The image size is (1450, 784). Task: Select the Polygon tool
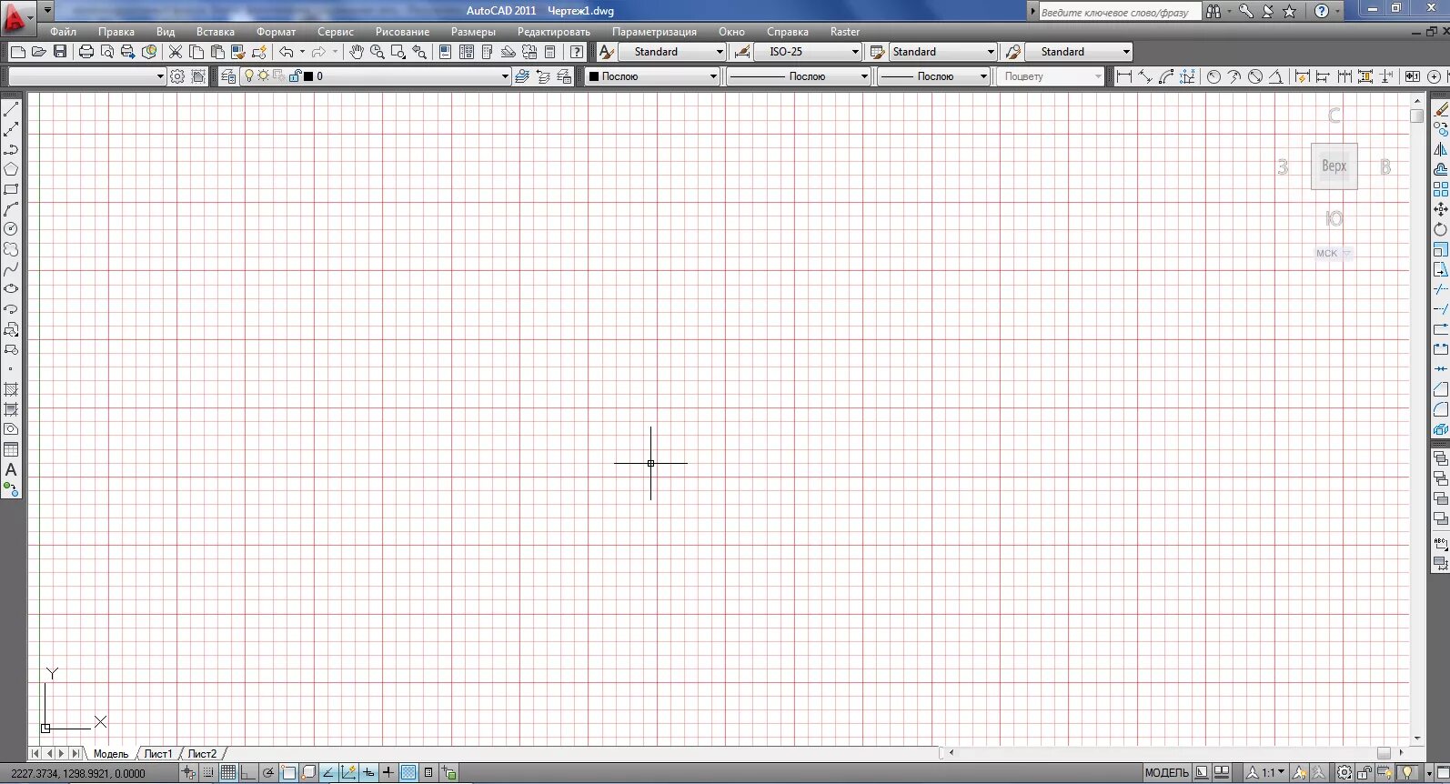click(11, 169)
